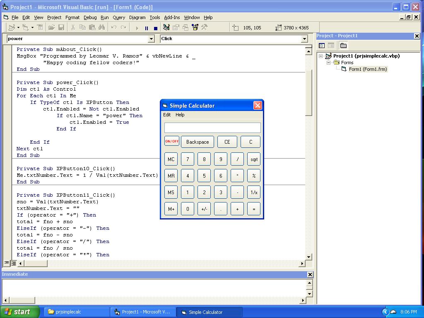Open the Add-Ins menu
This screenshot has width=424, height=318.
(x=172, y=17)
